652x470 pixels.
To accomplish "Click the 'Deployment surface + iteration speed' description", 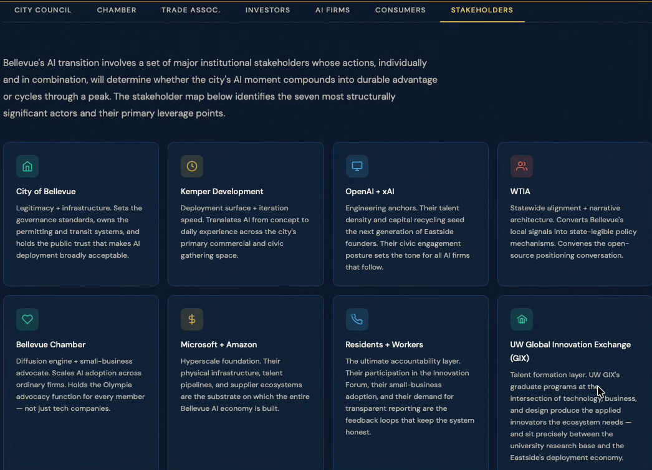I will point(244,232).
